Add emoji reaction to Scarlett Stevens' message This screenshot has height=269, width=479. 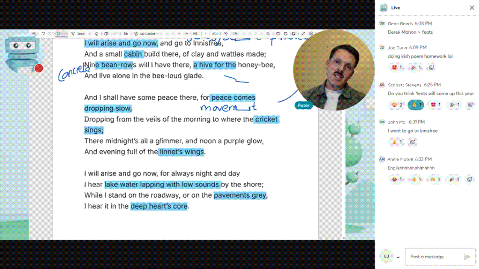coord(470,105)
